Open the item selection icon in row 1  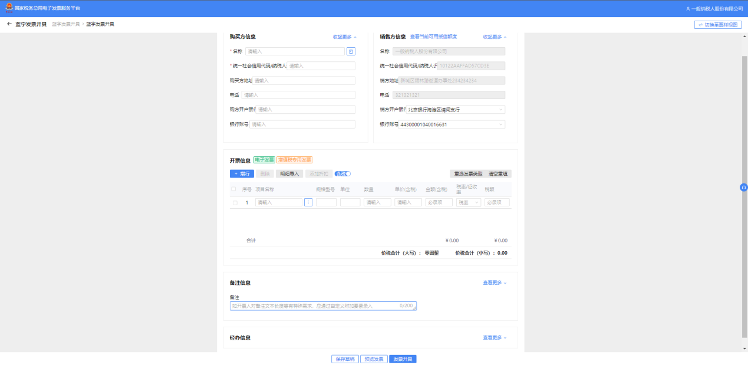point(308,202)
